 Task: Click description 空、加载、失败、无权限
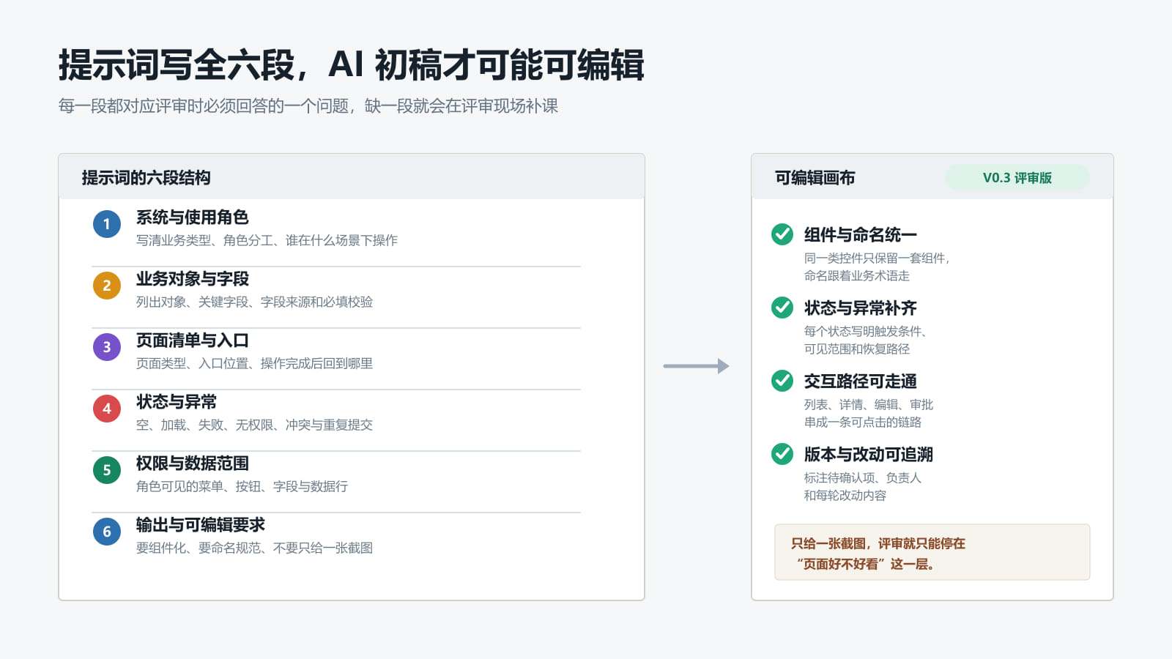254,425
